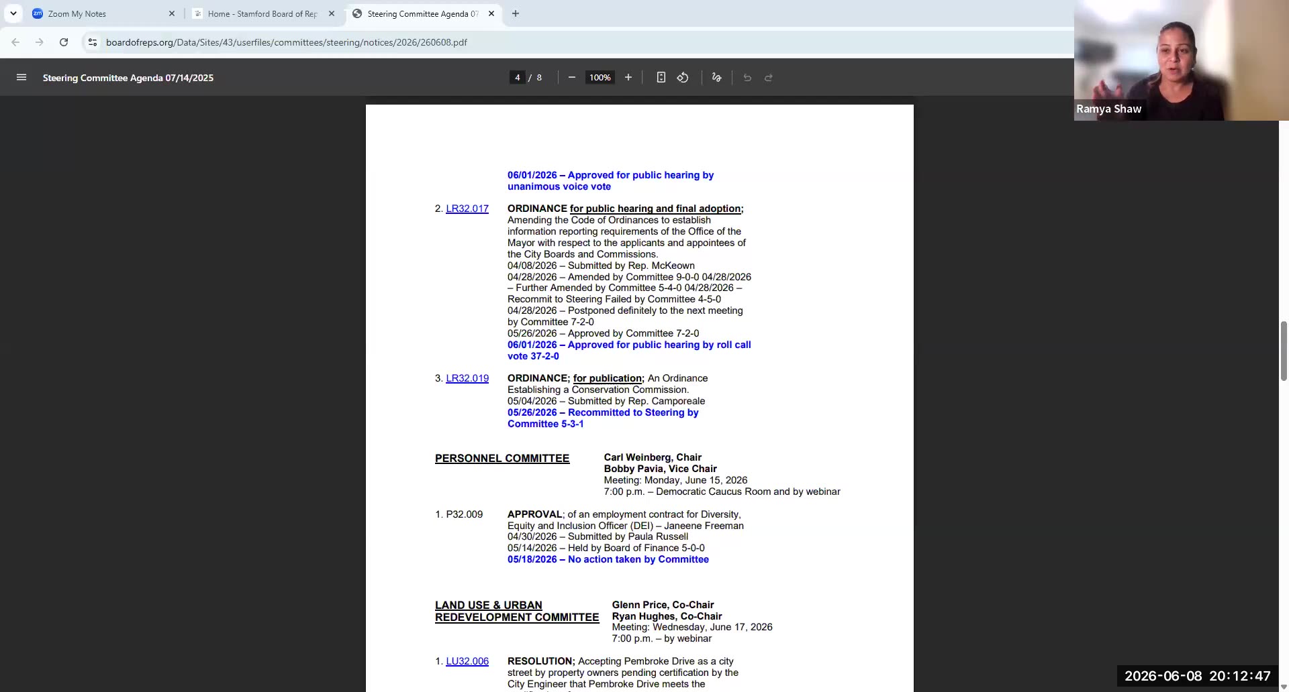Click LAND USE & URBAN REDEVELOPMENT COMMITTEE heading

(x=517, y=612)
